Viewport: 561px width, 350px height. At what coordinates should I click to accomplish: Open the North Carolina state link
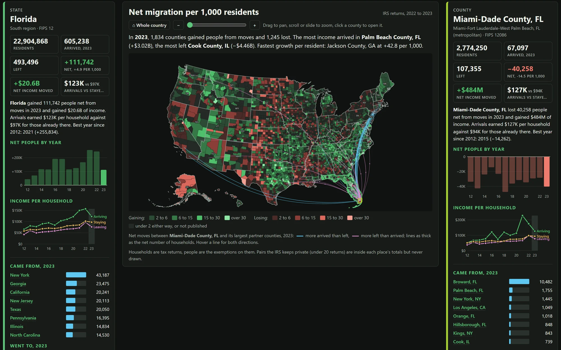click(25, 335)
